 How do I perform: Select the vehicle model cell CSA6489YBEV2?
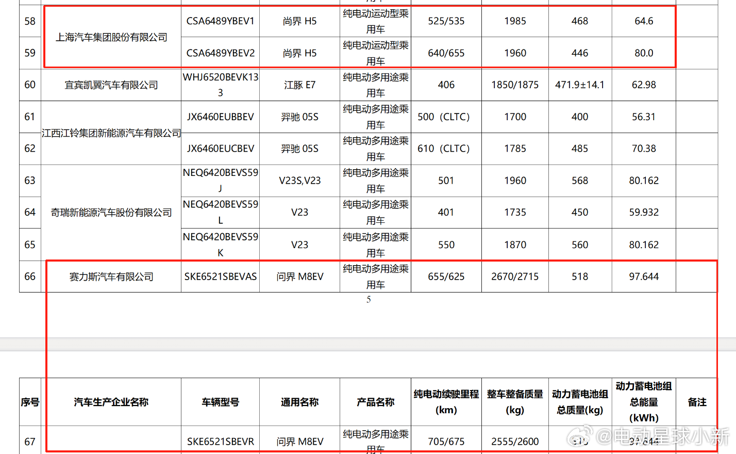(220, 53)
